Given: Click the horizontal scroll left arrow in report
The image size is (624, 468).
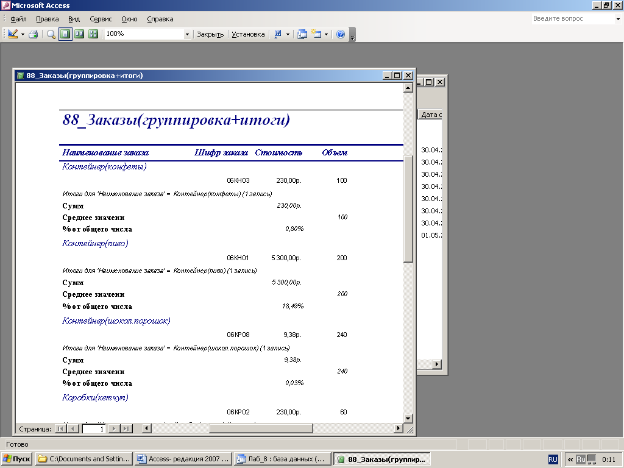Looking at the screenshot, I should pos(146,428).
